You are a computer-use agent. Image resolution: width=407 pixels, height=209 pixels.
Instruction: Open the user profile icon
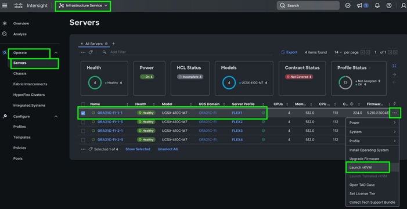coord(404,5)
